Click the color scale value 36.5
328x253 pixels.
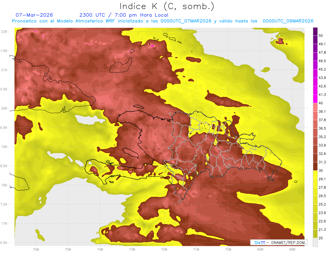pyautogui.click(x=322, y=128)
